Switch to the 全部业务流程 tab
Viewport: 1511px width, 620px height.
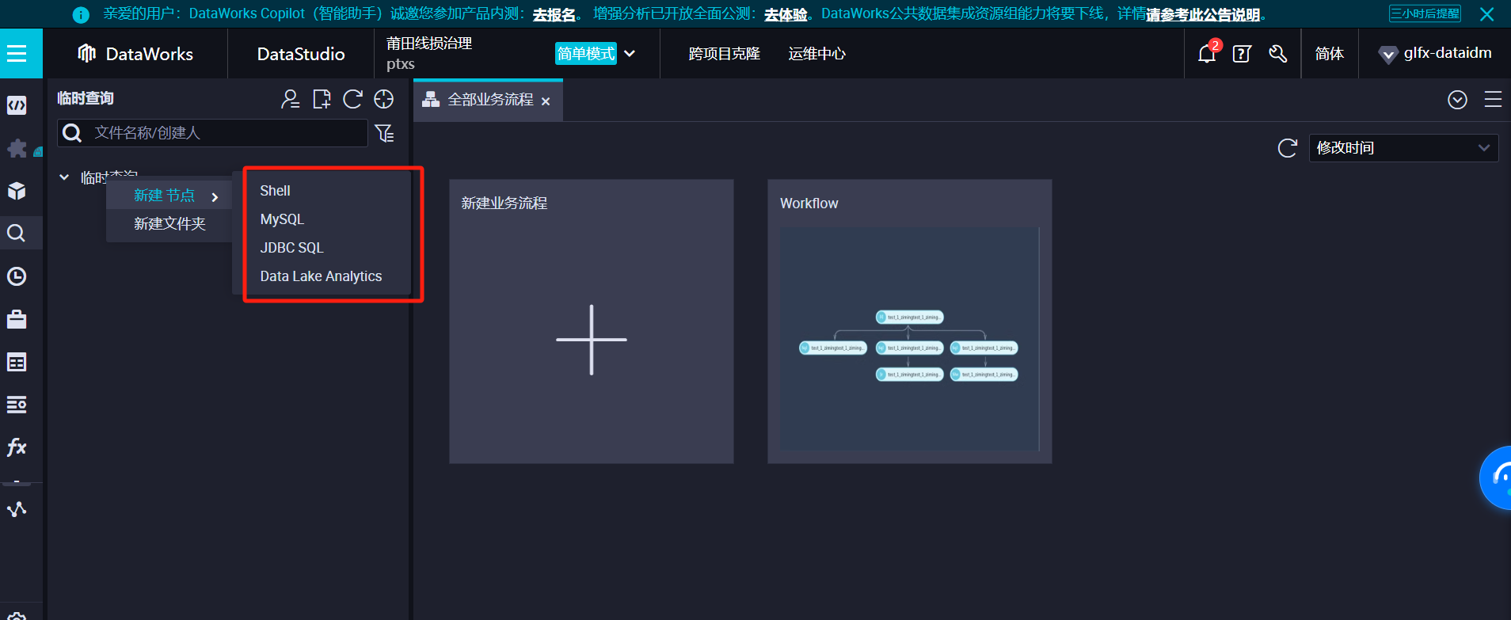click(490, 100)
